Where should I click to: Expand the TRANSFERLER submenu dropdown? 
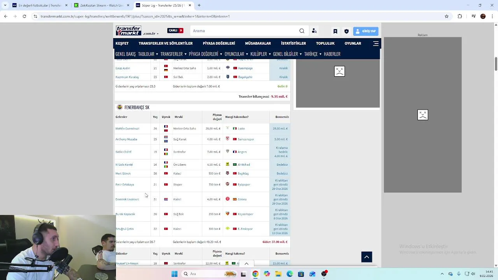pos(174,54)
